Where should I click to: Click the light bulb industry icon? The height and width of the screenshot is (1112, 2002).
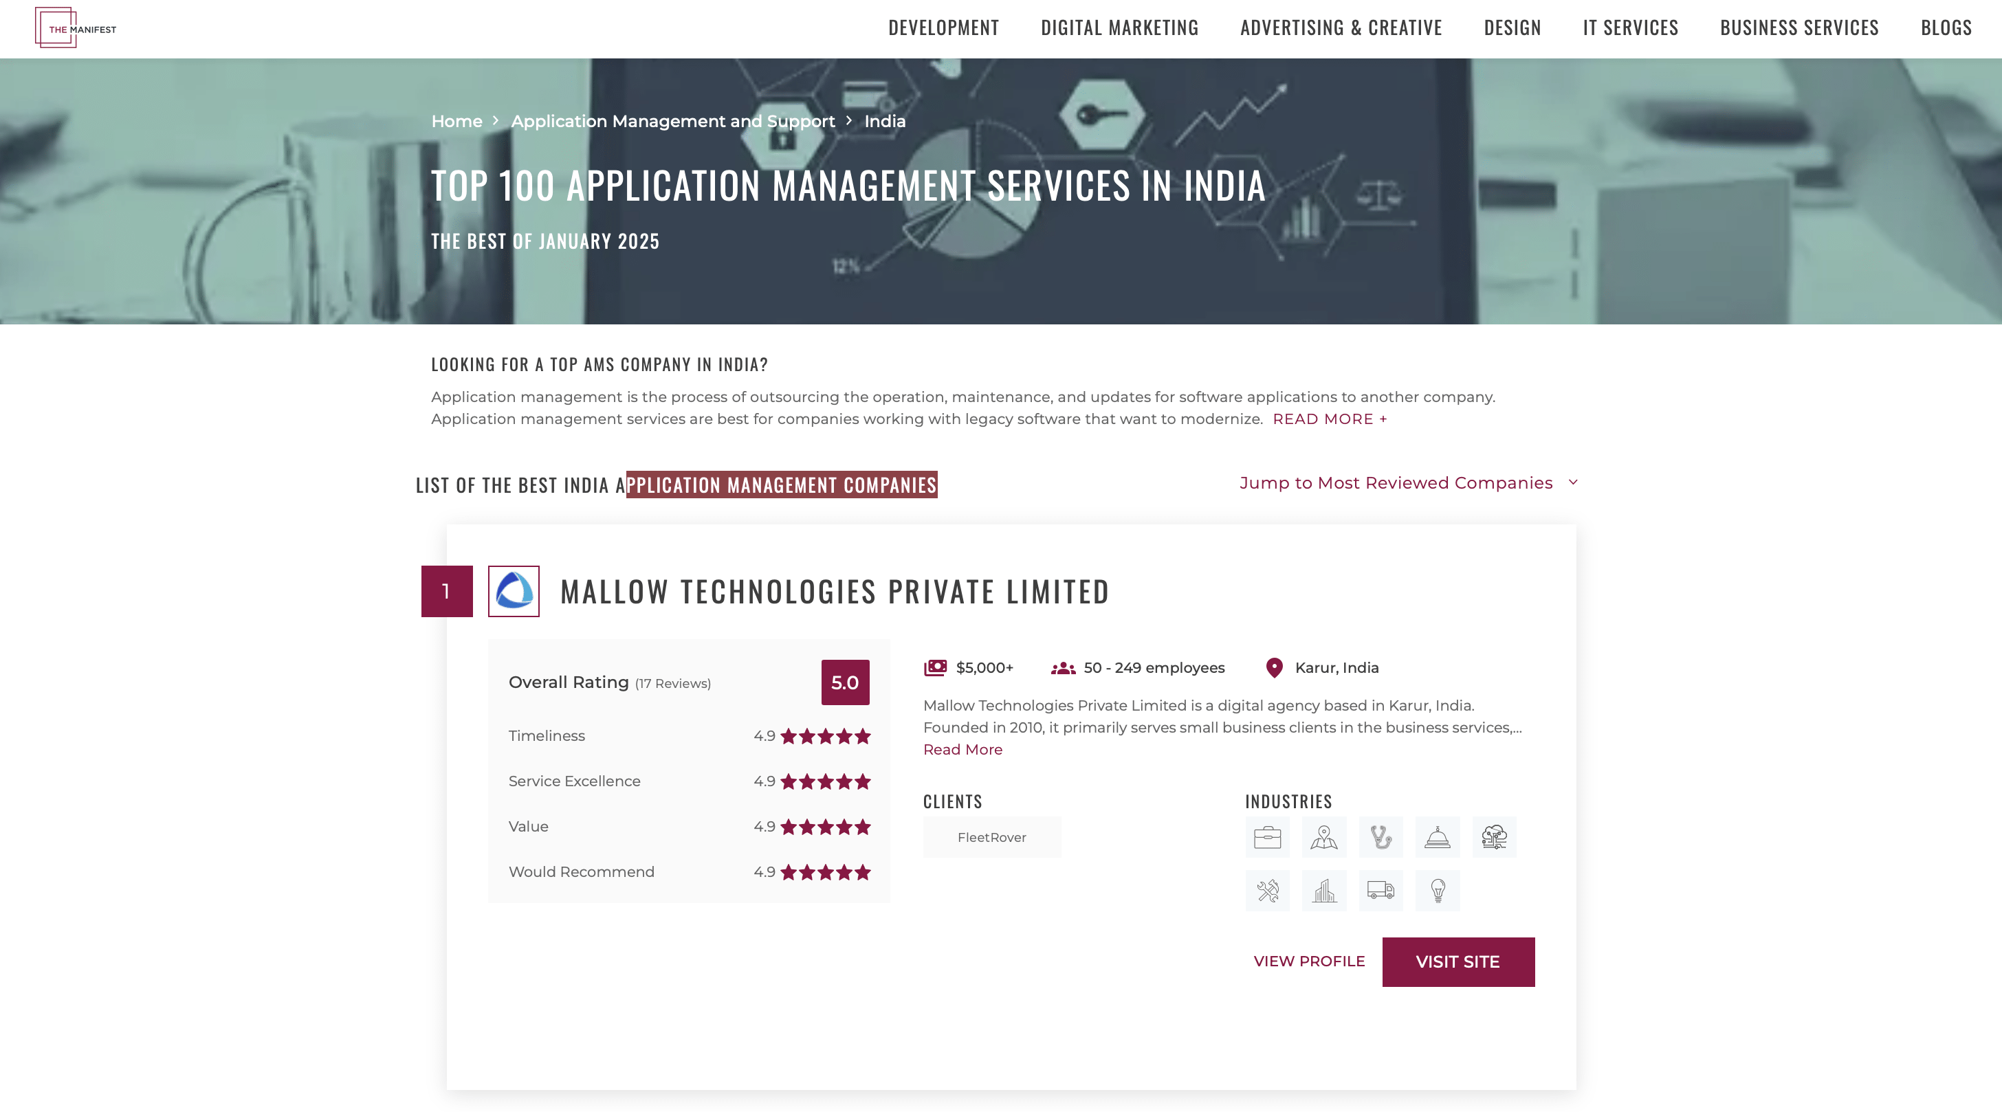click(1437, 891)
